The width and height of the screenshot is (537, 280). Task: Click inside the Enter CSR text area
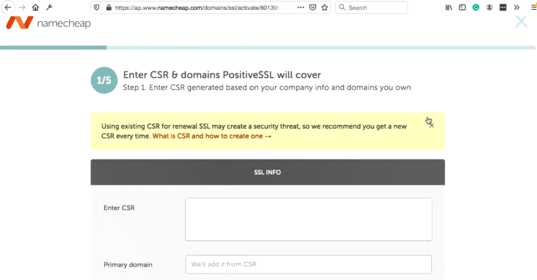pos(308,219)
